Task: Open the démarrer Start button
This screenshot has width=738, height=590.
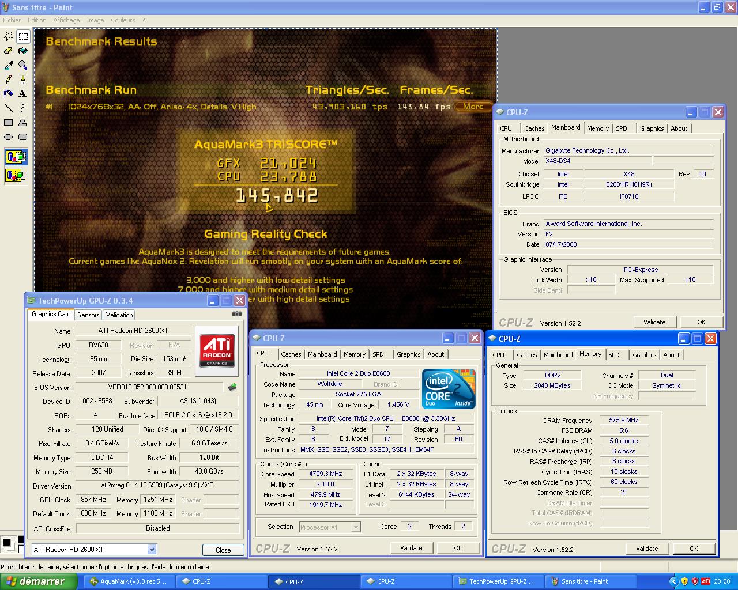Action: coord(39,581)
